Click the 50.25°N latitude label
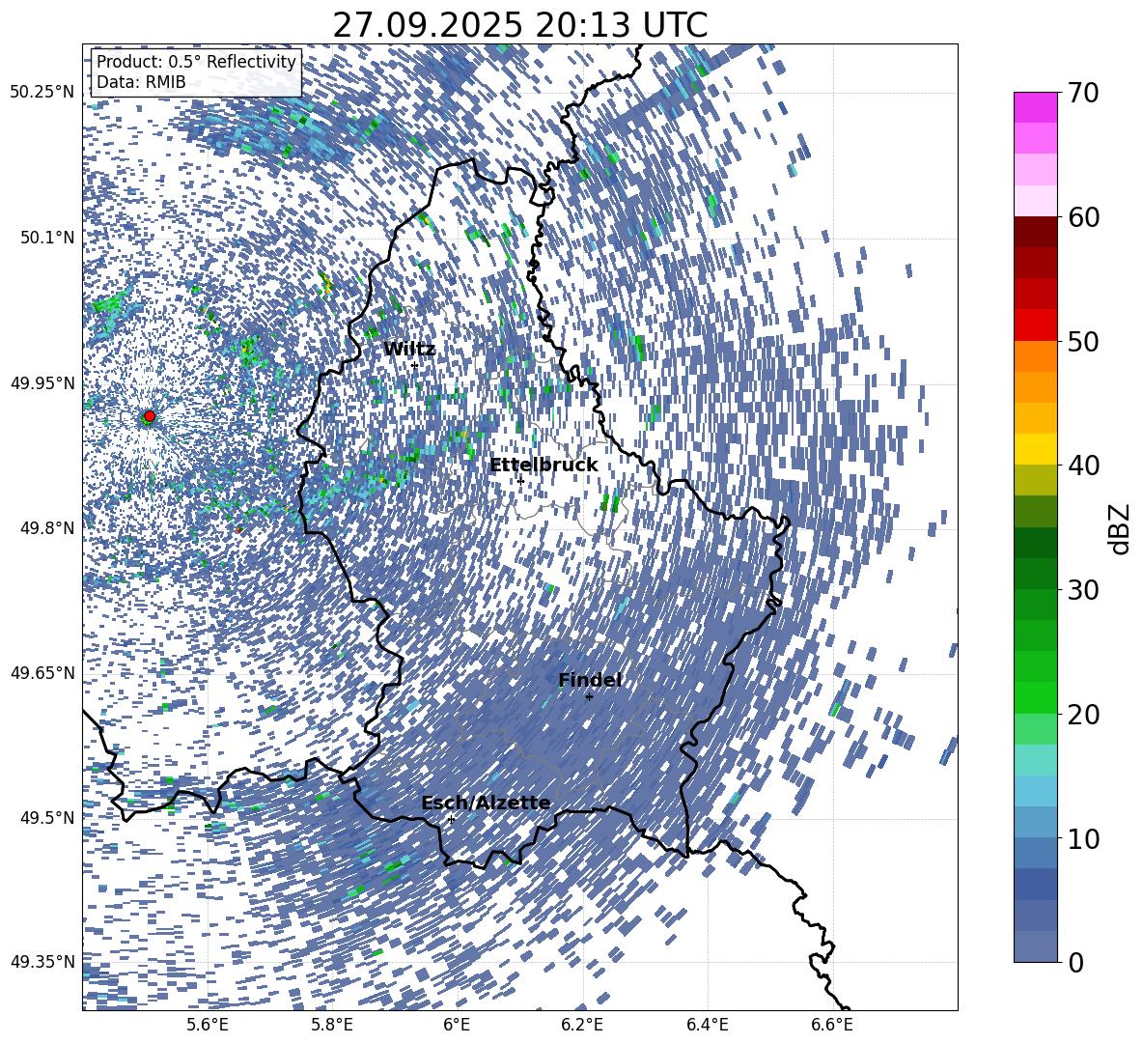Viewport: 1143px width, 1044px height. click(42, 92)
